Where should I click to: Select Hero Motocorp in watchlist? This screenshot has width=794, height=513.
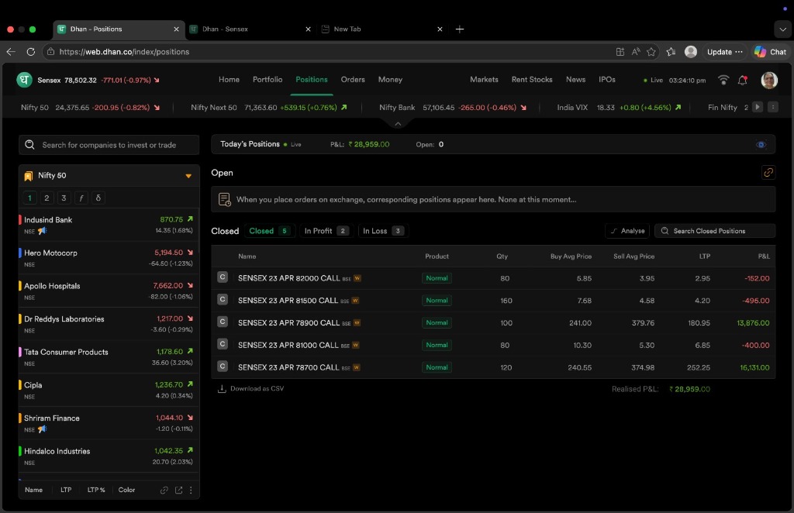click(x=109, y=258)
